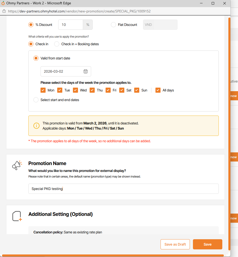Toggle the Sat checkbox off
The width and height of the screenshot is (238, 257).
[x=122, y=90]
